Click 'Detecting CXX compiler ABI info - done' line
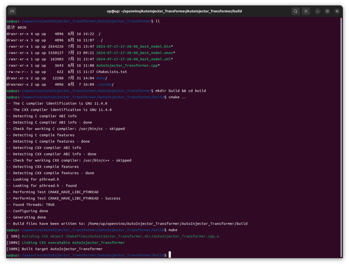This screenshot has width=349, height=265. click(51, 154)
